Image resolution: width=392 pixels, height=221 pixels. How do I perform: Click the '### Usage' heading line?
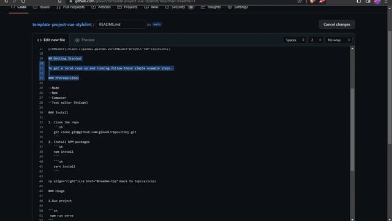(56, 191)
